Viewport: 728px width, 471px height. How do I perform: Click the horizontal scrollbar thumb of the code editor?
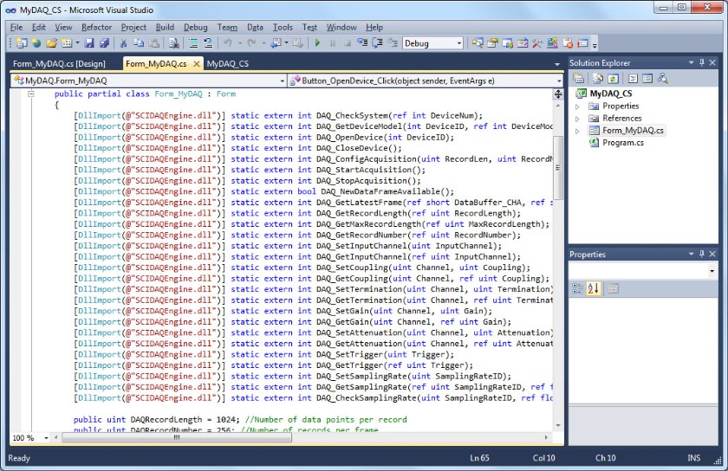pyautogui.click(x=177, y=437)
